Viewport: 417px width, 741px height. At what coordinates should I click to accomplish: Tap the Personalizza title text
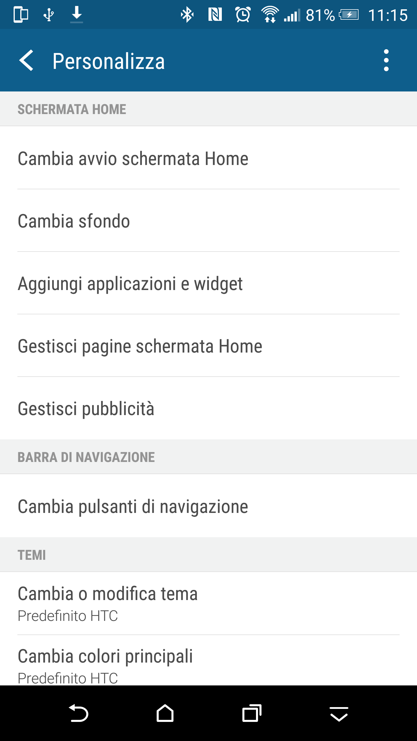[109, 61]
